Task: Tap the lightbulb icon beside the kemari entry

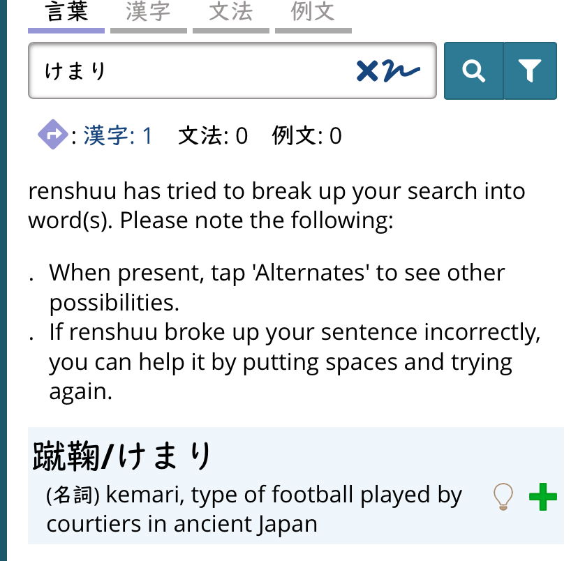Action: pyautogui.click(x=503, y=496)
